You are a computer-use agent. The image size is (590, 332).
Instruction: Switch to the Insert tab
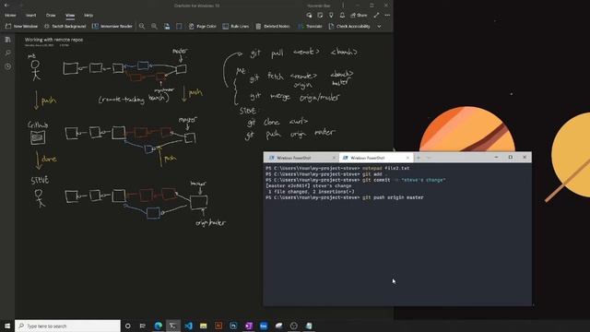pyautogui.click(x=30, y=16)
